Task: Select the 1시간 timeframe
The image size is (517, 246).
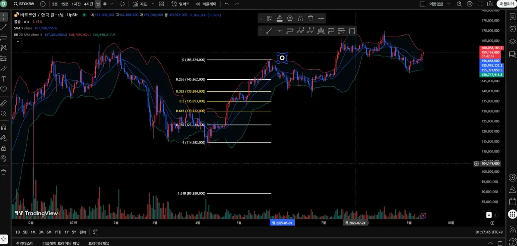Action: (x=76, y=4)
